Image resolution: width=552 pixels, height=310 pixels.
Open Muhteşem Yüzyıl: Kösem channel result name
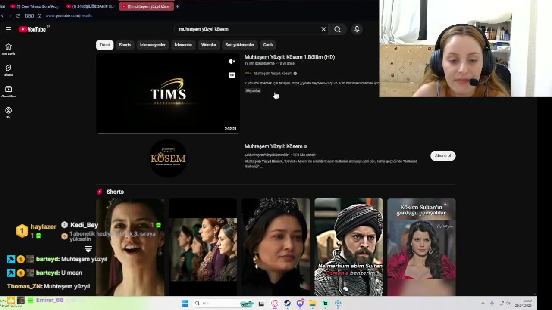click(x=273, y=146)
